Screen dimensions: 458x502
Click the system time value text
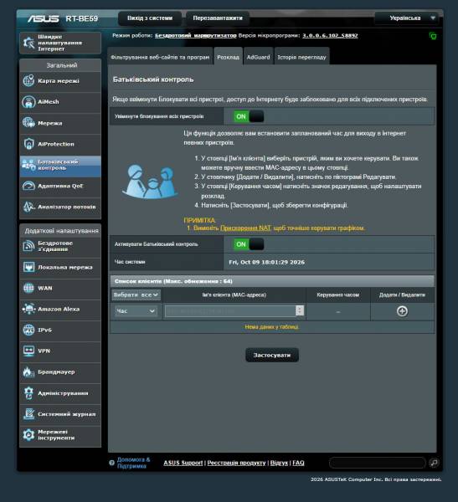point(266,262)
